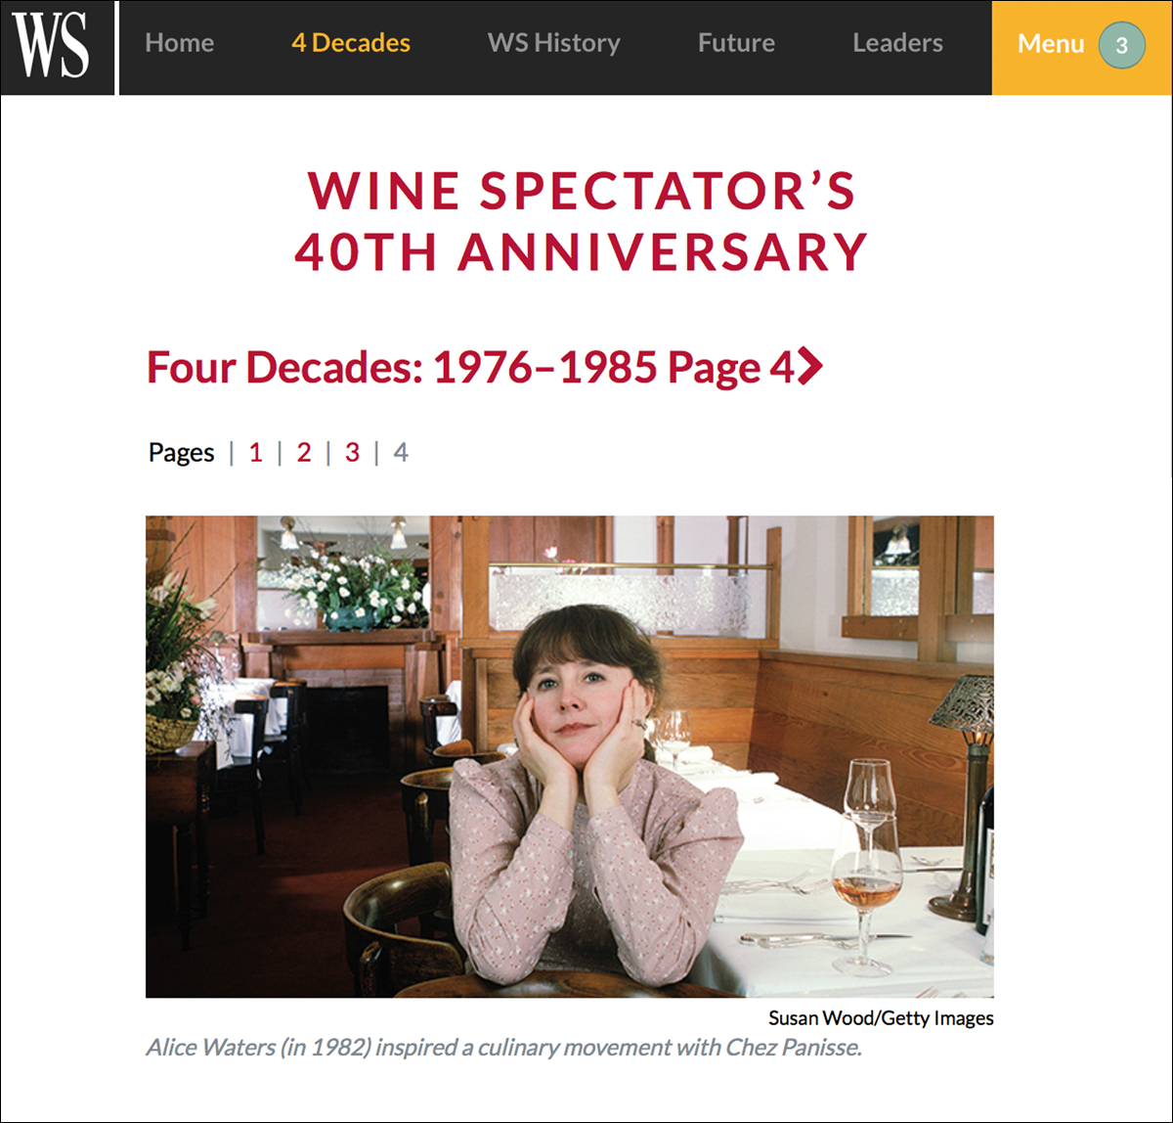Click the 40TH ANNIVERSARY title line

582,251
